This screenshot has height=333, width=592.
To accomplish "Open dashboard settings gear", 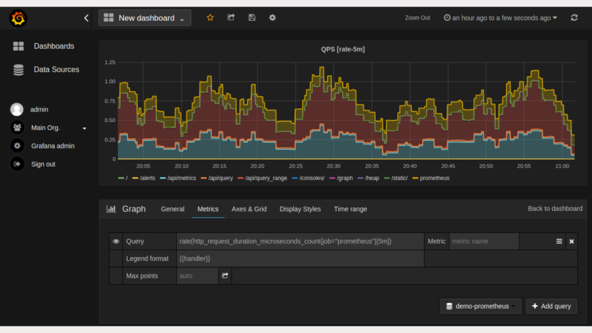I will tap(272, 17).
